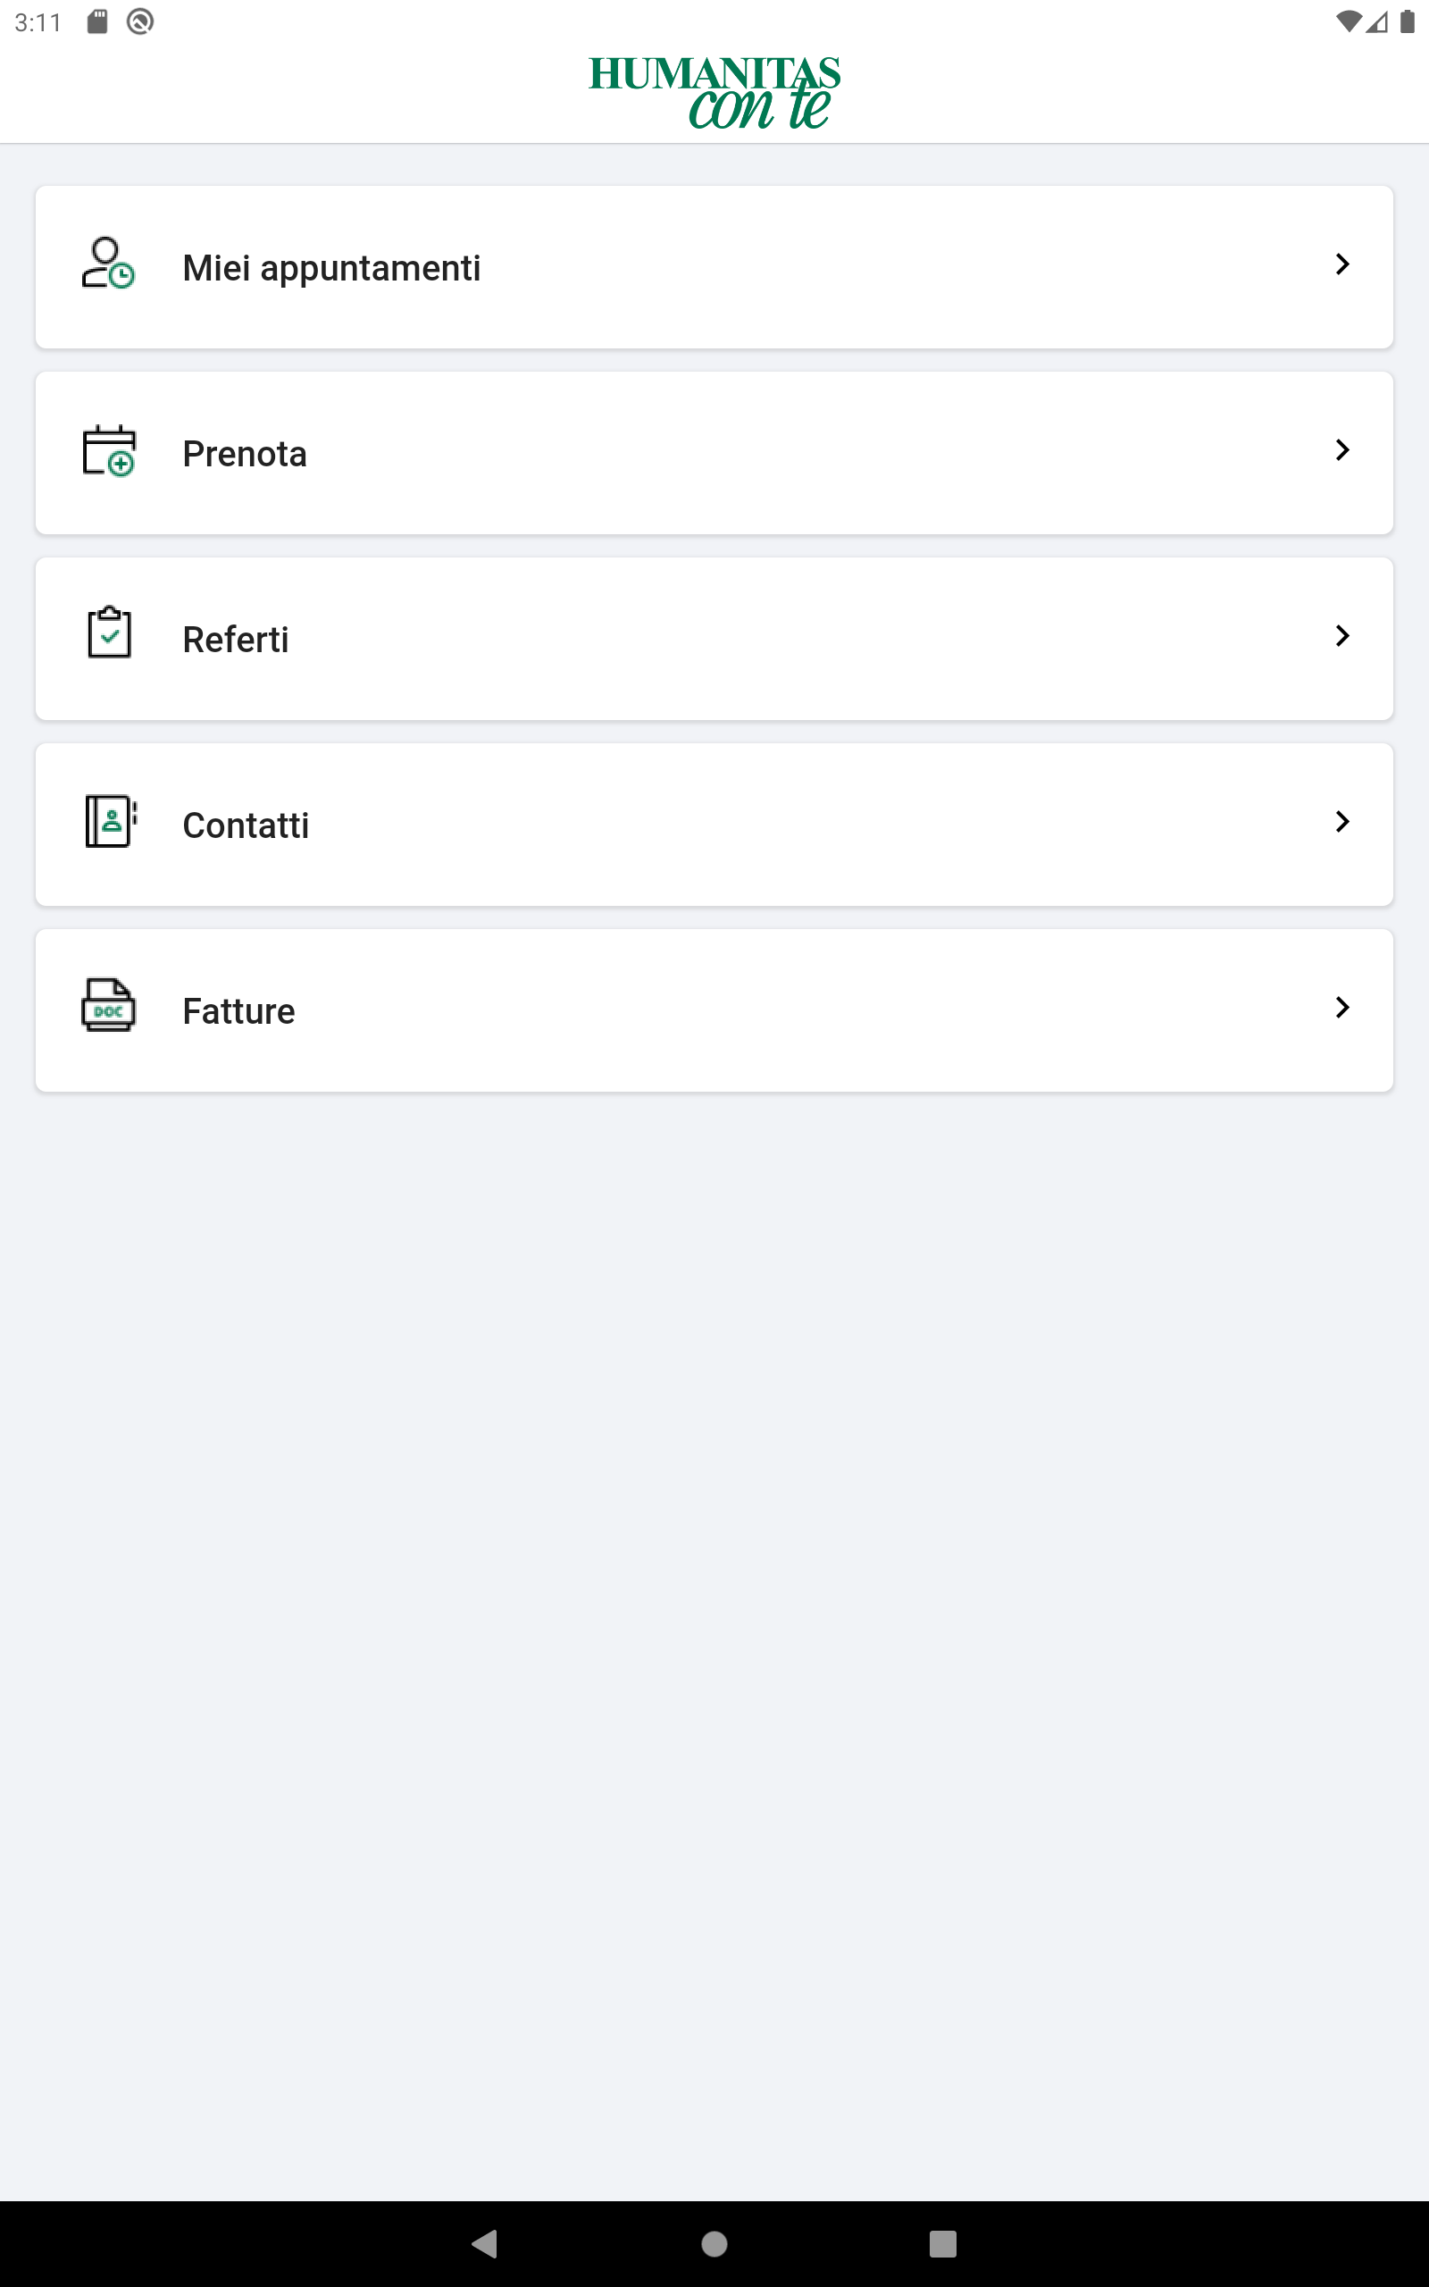Expand Miei appuntamenti via its chevron
Image resolution: width=1429 pixels, height=2287 pixels.
(x=1342, y=264)
